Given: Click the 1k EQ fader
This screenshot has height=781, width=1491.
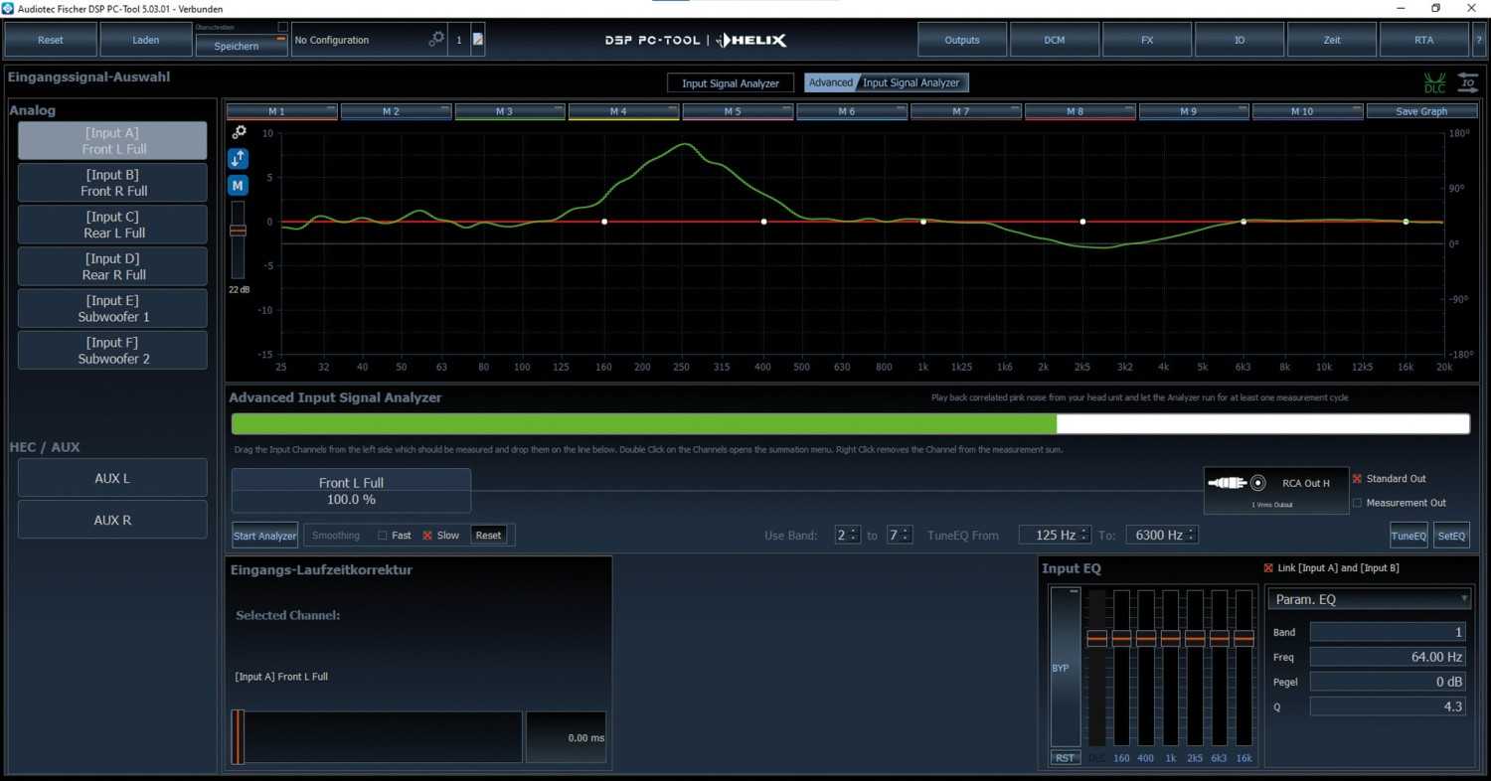Looking at the screenshot, I should 1170,666.
